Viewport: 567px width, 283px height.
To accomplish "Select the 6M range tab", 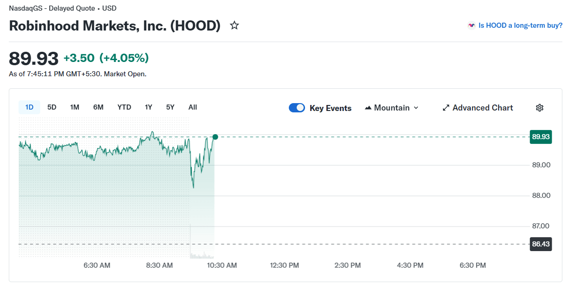I will 98,107.
